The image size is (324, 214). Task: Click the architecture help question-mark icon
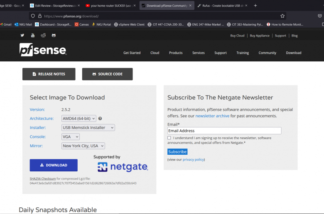click(100, 119)
